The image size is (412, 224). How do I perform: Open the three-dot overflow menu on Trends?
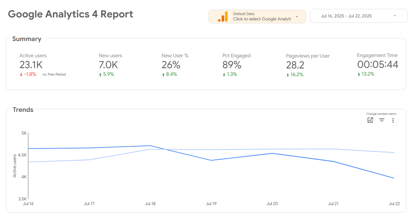tap(393, 120)
